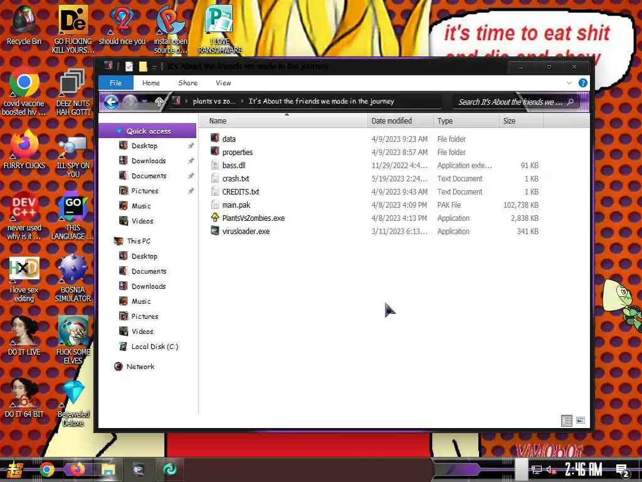Go up one folder level
Viewport: 642px width, 482px height.
point(159,102)
